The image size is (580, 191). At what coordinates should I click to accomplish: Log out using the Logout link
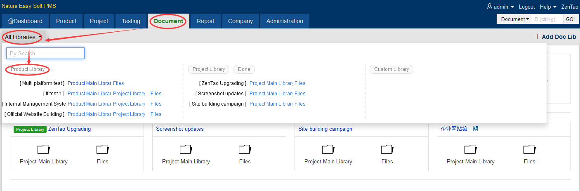[x=527, y=7]
